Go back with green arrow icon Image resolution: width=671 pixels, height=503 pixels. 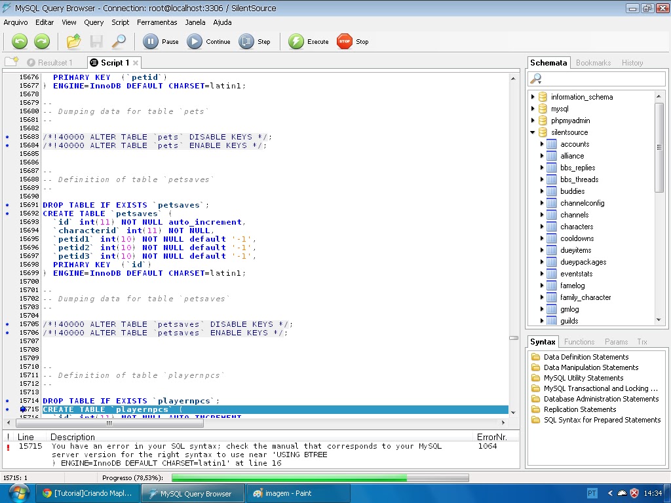(20, 42)
